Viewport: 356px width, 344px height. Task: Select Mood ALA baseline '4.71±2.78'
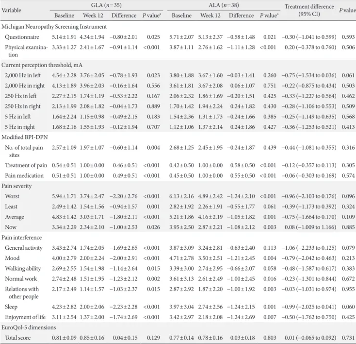(181, 258)
